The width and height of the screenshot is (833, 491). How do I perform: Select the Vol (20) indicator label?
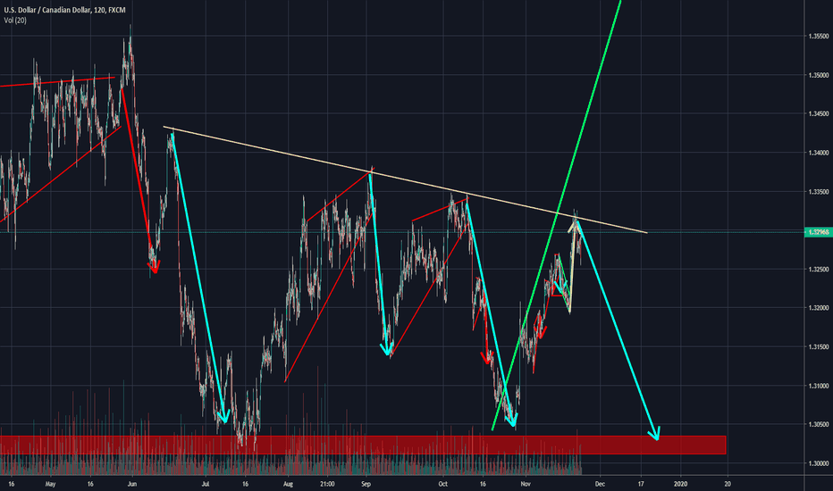(17, 20)
